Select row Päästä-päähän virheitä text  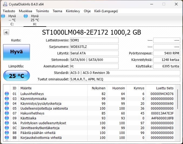[38, 133]
